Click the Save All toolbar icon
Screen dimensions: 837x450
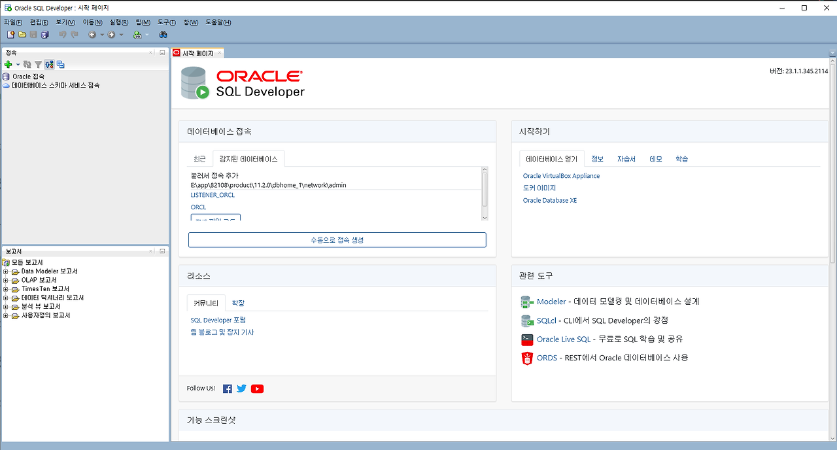(x=45, y=35)
